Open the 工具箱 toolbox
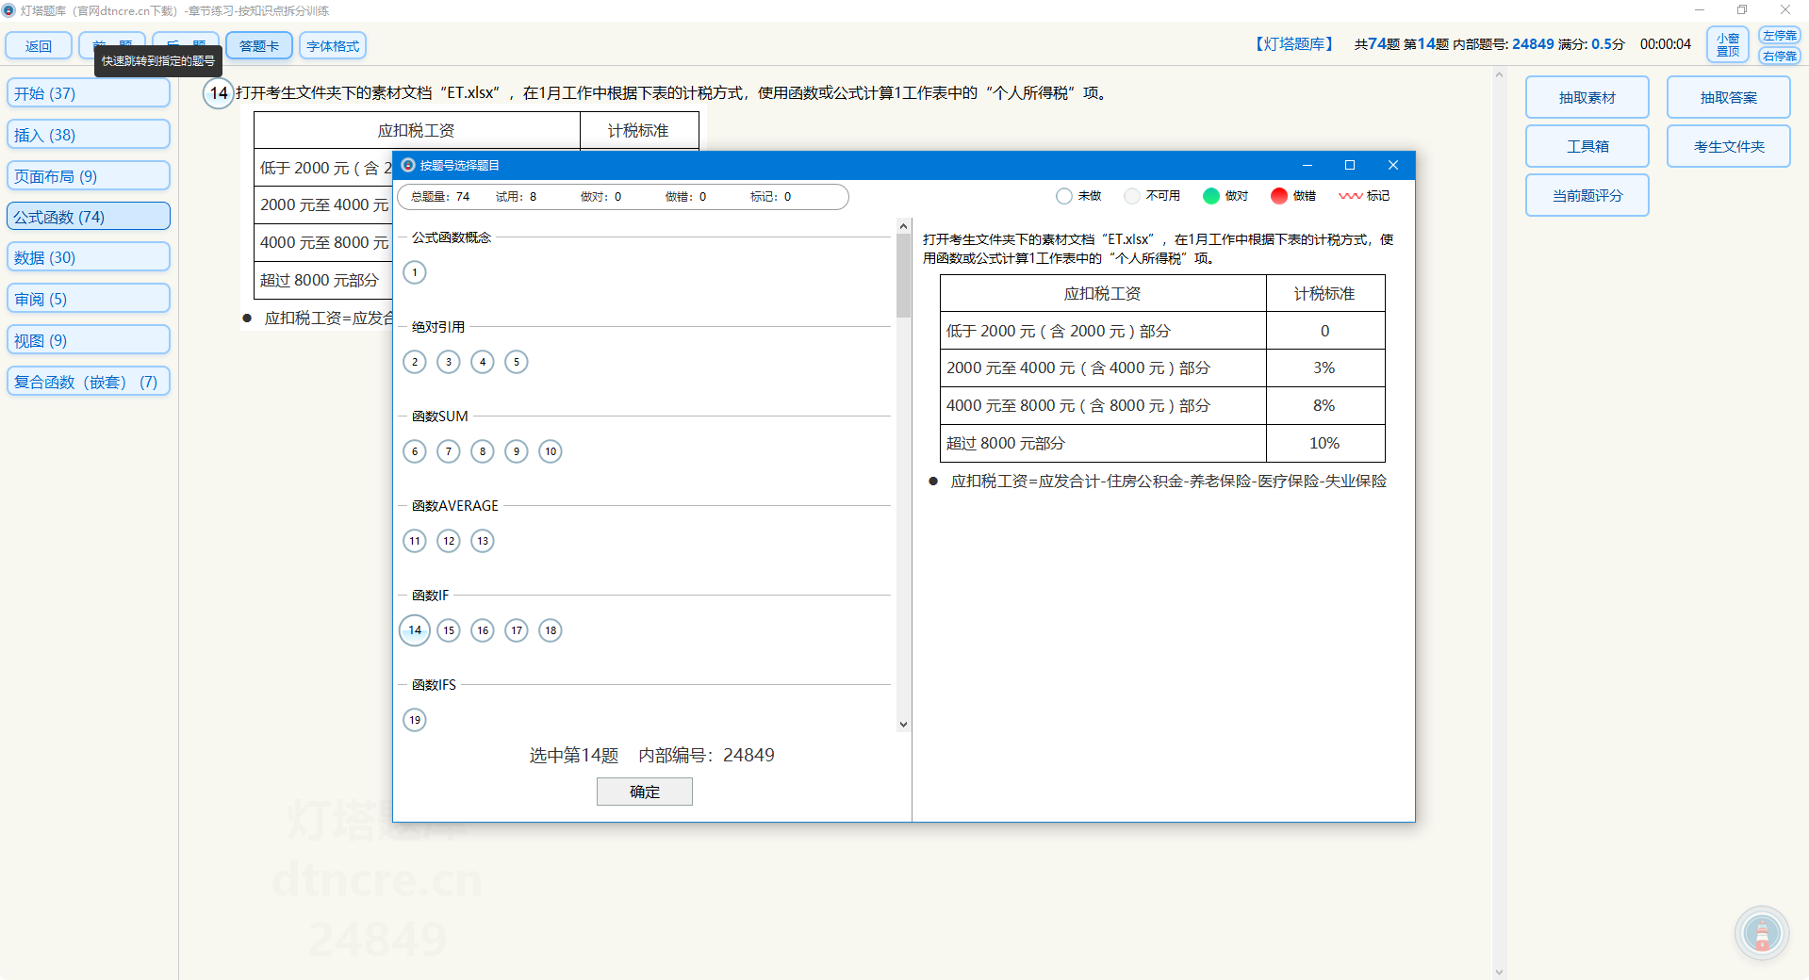Screen dimensions: 1809x980 click(x=1587, y=146)
